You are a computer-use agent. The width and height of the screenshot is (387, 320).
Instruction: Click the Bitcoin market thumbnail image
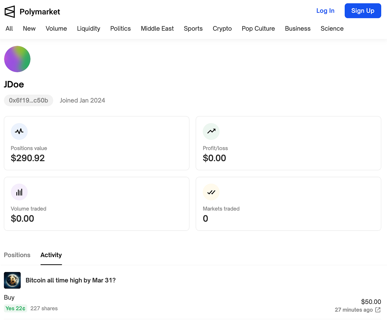pos(12,280)
